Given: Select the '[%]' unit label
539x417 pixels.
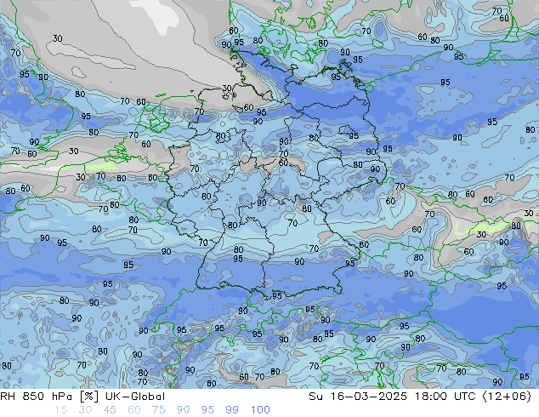Looking at the screenshot, I should [x=88, y=397].
